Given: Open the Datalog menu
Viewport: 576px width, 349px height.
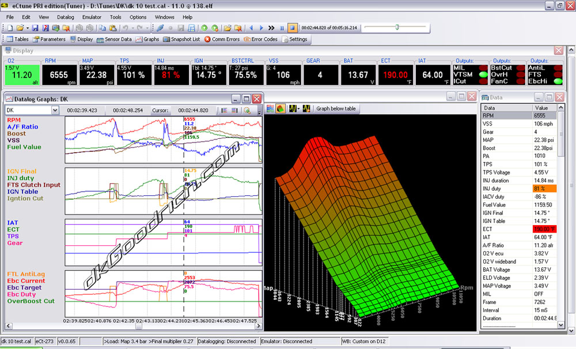Looking at the screenshot, I should [x=65, y=17].
